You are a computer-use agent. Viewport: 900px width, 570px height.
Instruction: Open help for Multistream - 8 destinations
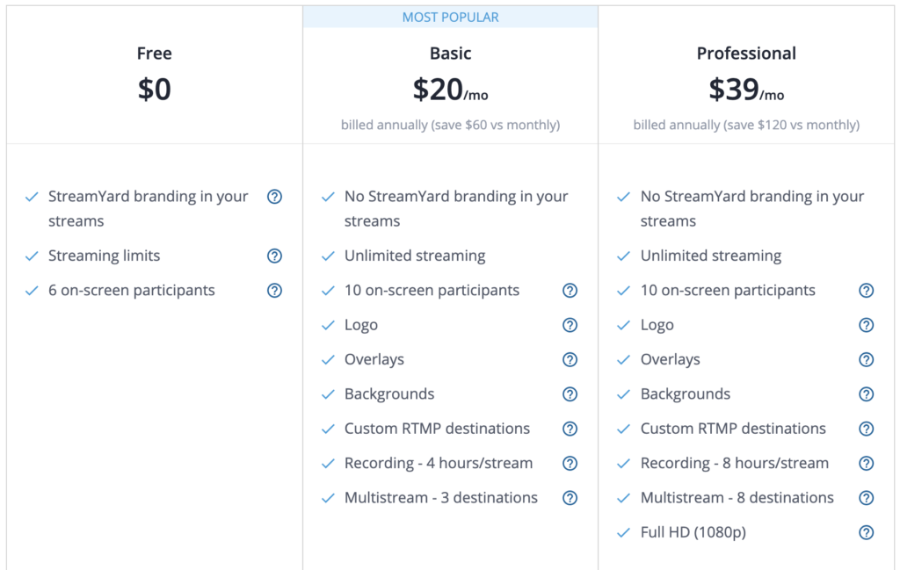click(x=866, y=498)
